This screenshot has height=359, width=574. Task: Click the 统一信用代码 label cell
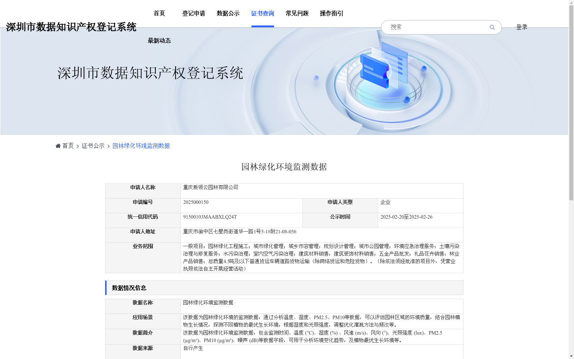pyautogui.click(x=143, y=220)
